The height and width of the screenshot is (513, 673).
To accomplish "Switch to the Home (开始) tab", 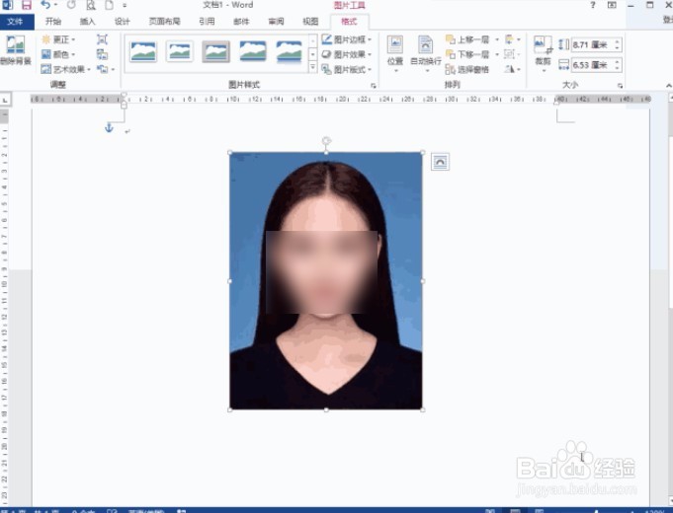I will (x=53, y=22).
